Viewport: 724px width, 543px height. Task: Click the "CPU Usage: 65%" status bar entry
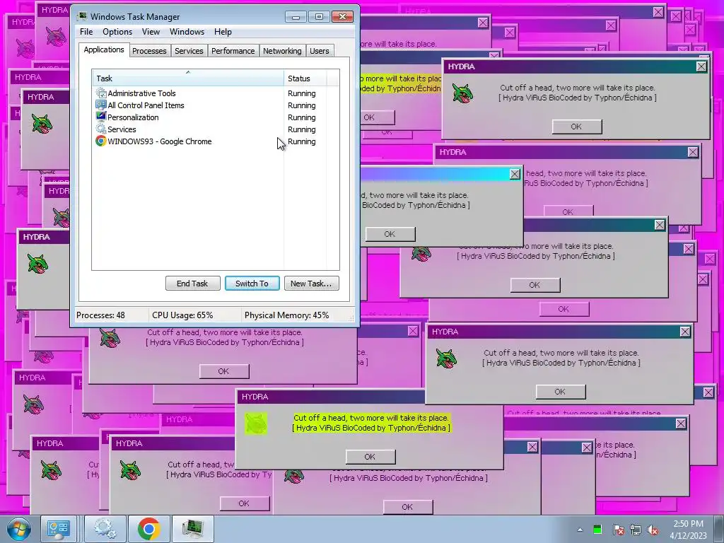pyautogui.click(x=182, y=315)
